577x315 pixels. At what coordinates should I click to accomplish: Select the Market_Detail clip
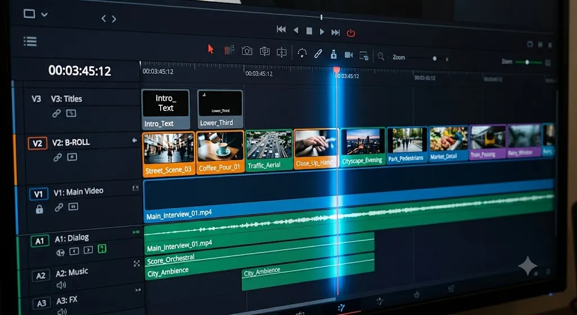448,143
